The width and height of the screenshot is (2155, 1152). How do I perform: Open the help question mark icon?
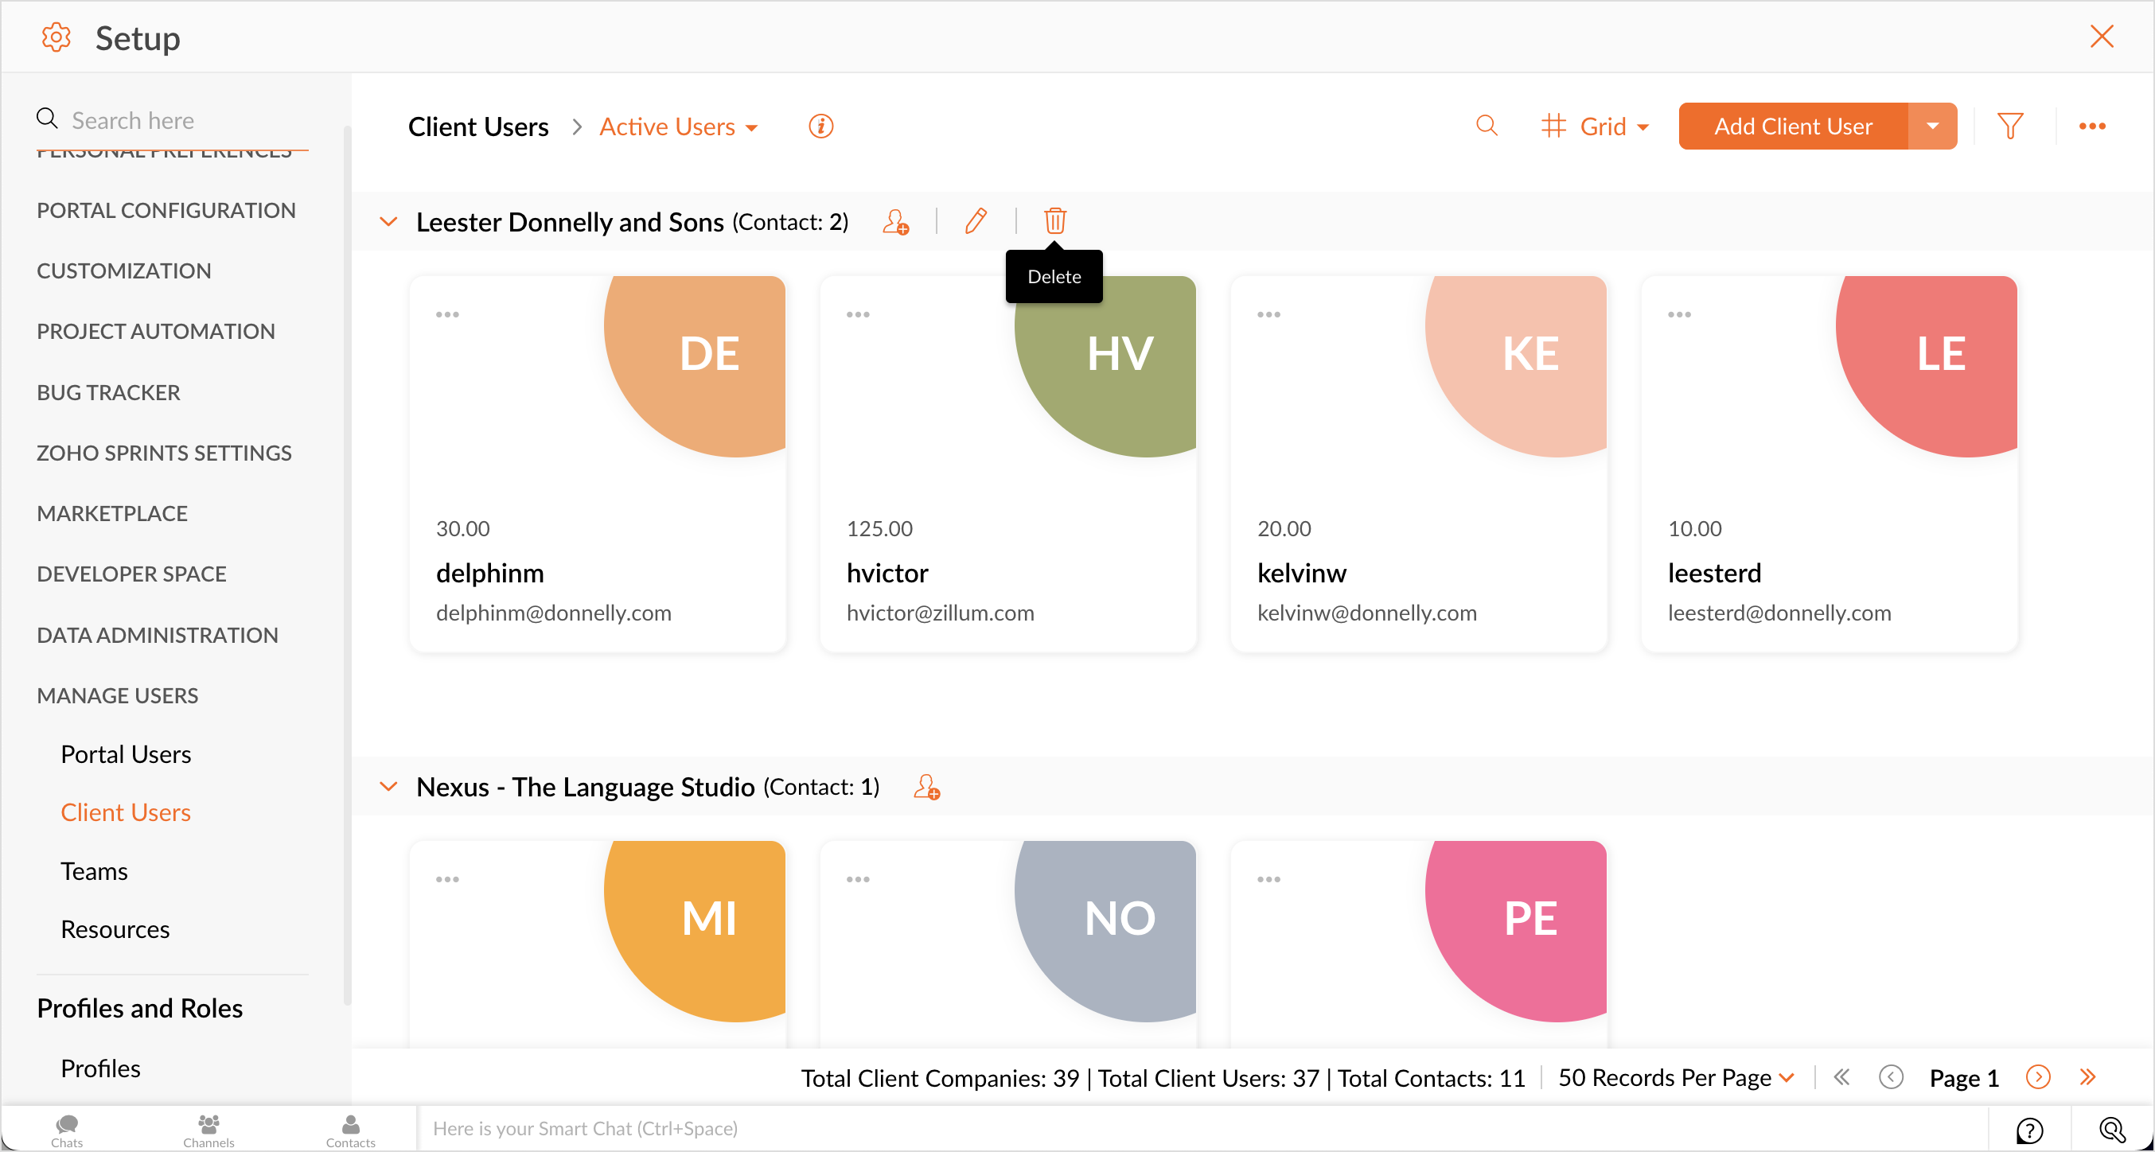click(2029, 1130)
